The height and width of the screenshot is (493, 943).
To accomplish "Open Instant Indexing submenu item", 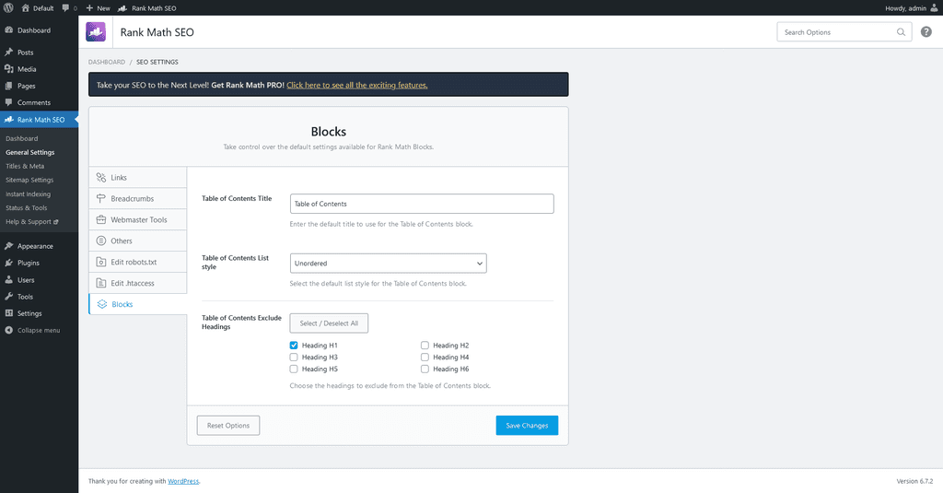I will [x=29, y=194].
